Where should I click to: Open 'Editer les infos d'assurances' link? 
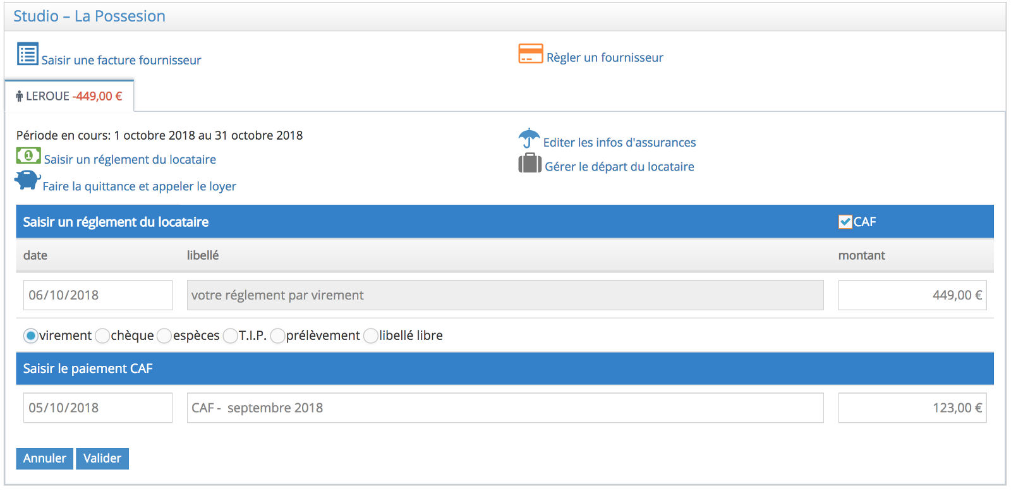click(619, 142)
